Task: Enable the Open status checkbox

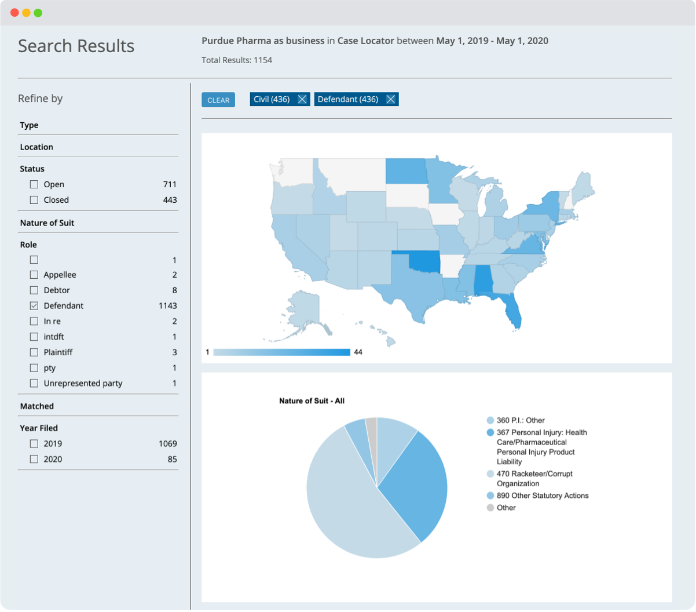Action: (x=34, y=184)
